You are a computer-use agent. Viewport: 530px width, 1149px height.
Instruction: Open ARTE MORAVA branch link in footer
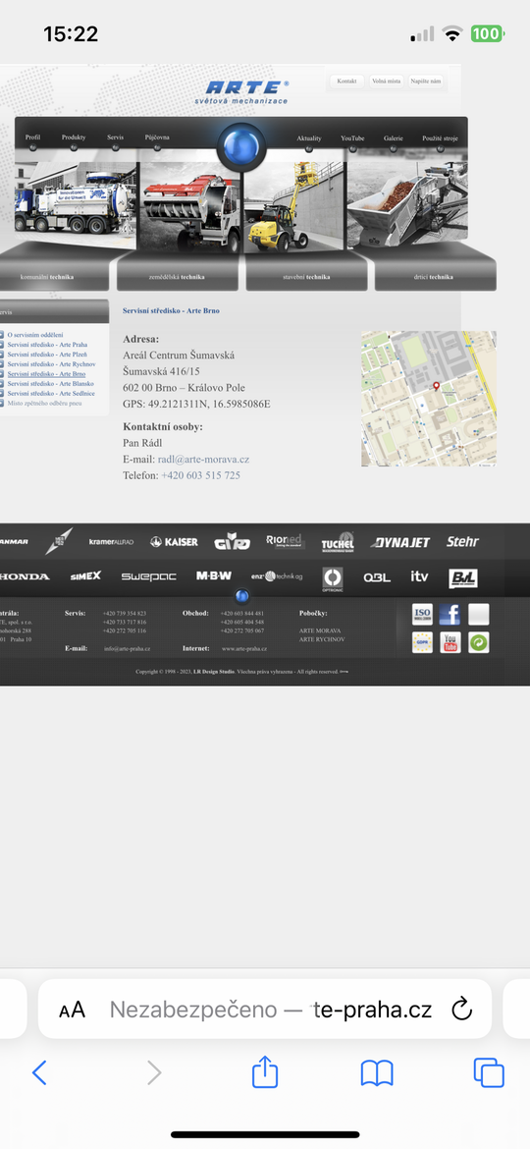click(320, 630)
